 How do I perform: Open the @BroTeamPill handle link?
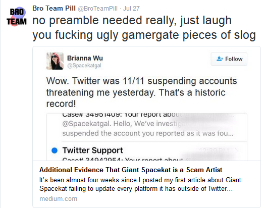pos(97,8)
